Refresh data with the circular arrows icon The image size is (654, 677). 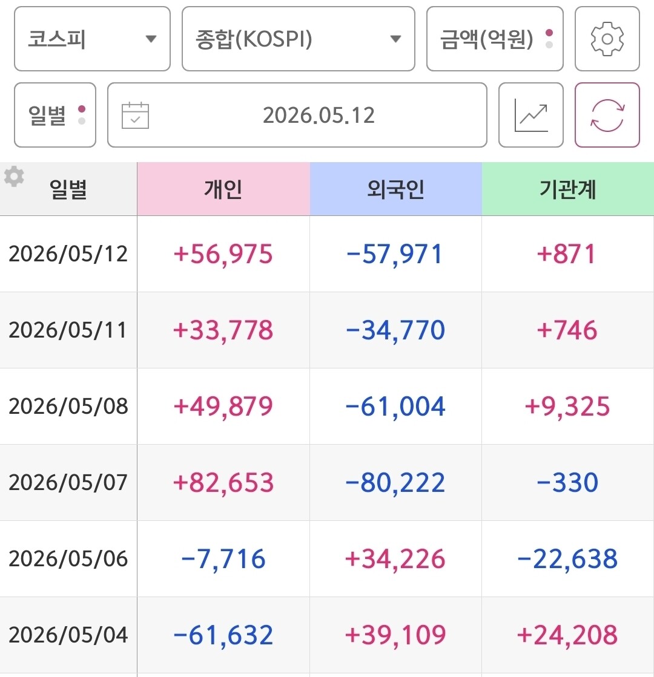tap(607, 115)
